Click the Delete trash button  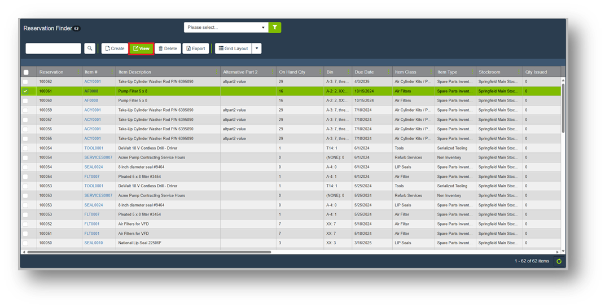coord(168,49)
